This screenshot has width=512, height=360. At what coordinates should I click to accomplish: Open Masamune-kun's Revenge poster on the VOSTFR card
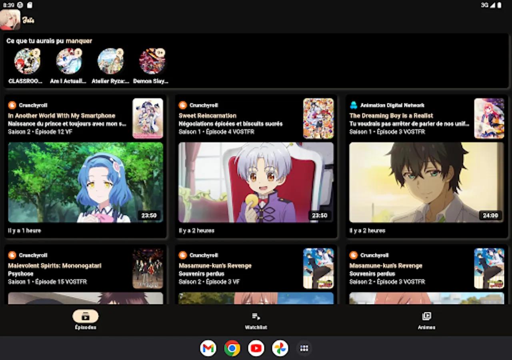tap(489, 268)
